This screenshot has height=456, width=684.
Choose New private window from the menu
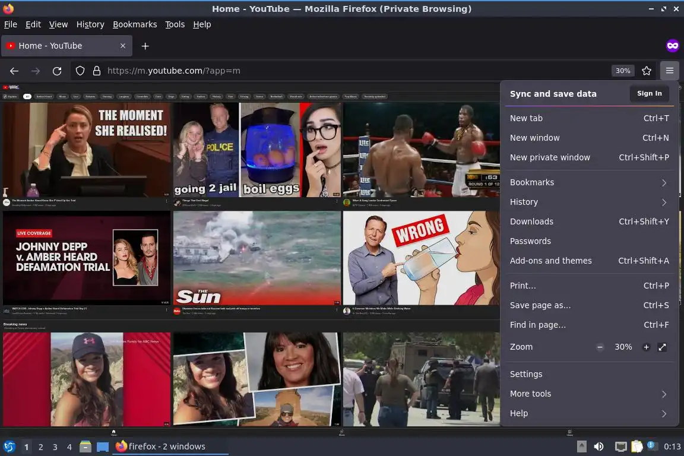(x=588, y=157)
